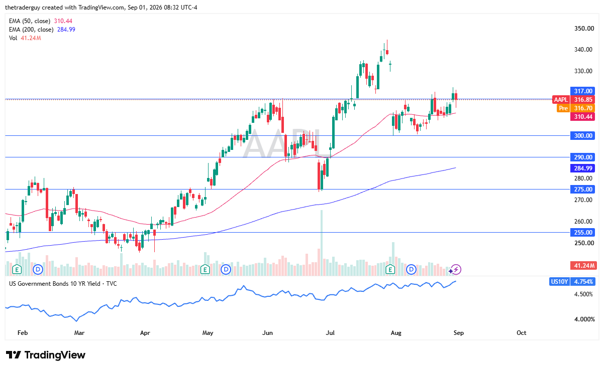Click the 4.500% yield axis tick
The image size is (604, 370).
click(x=584, y=294)
